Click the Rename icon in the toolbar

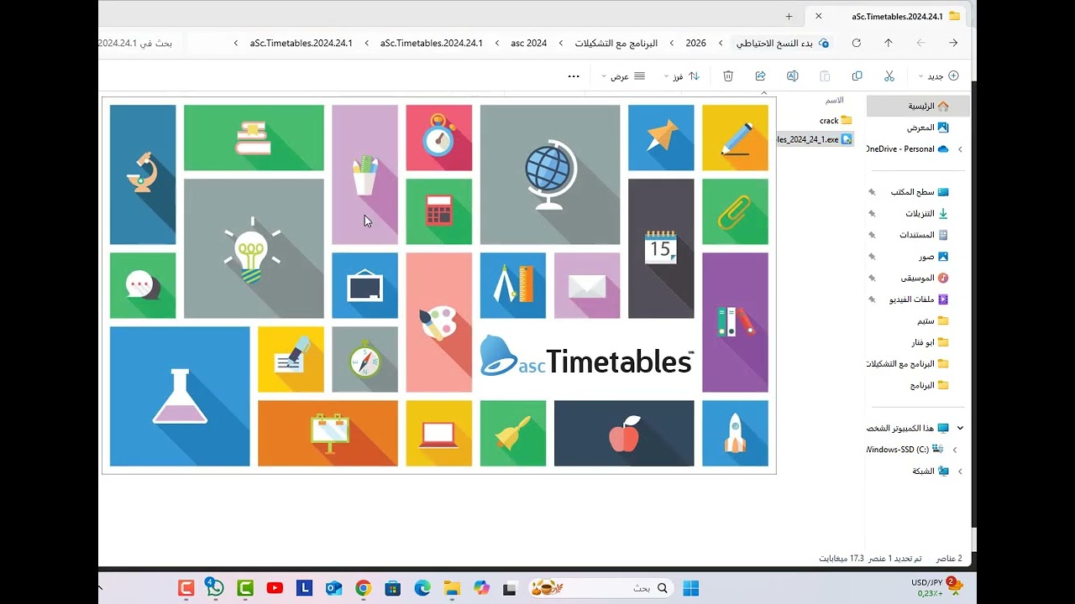point(792,75)
